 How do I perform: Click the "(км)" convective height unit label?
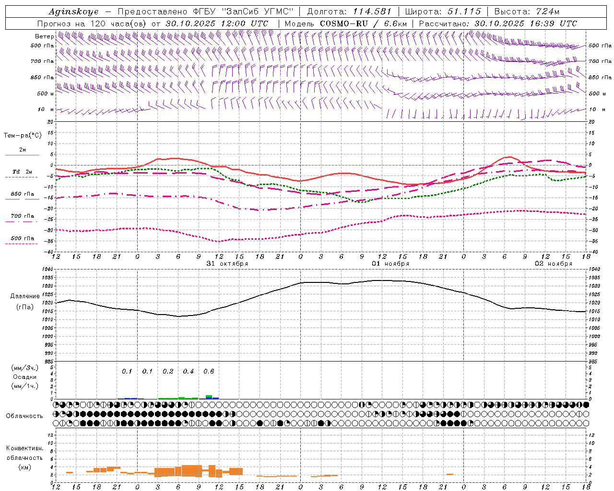[x=24, y=467]
